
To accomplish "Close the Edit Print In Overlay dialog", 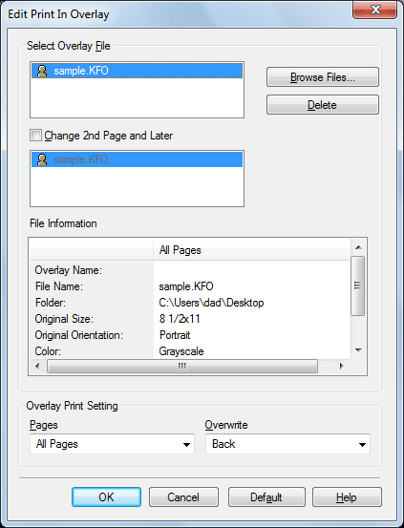I will pos(375,10).
